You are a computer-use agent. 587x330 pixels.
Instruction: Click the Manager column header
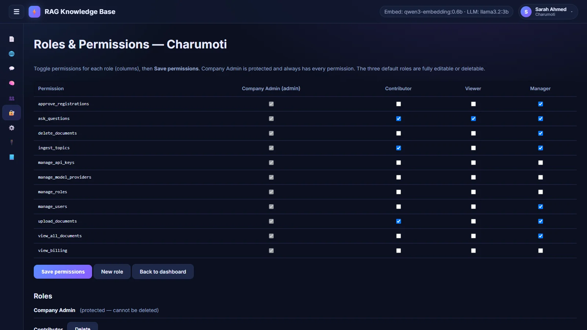540,88
